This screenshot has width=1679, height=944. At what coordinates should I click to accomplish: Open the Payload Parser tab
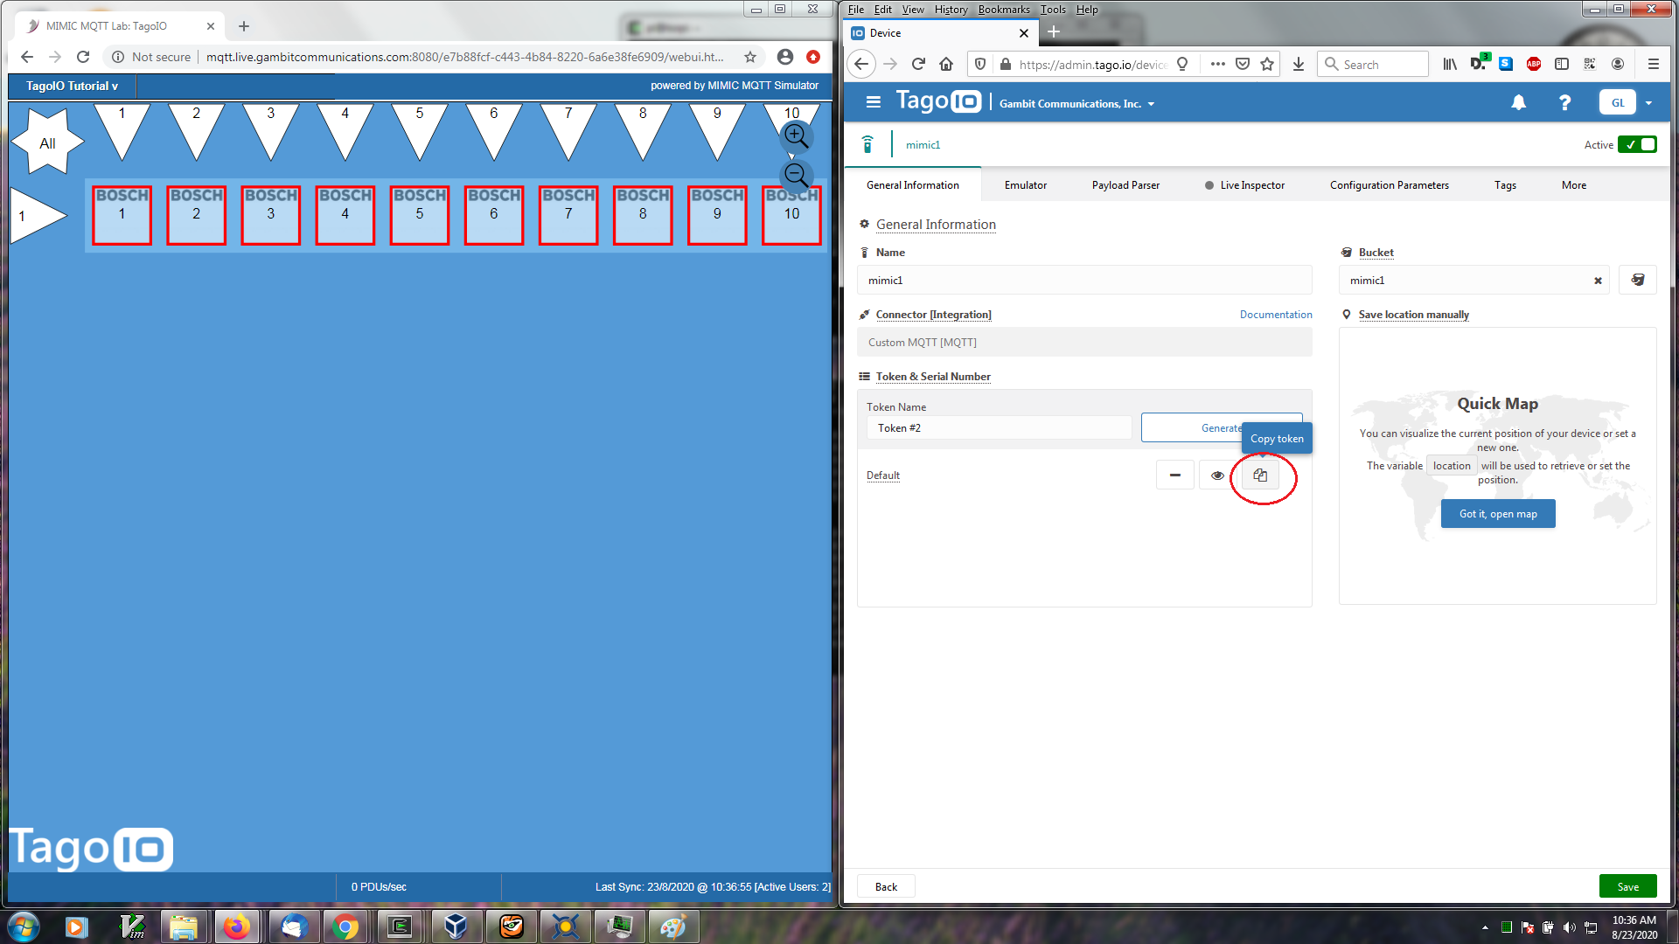pyautogui.click(x=1125, y=185)
